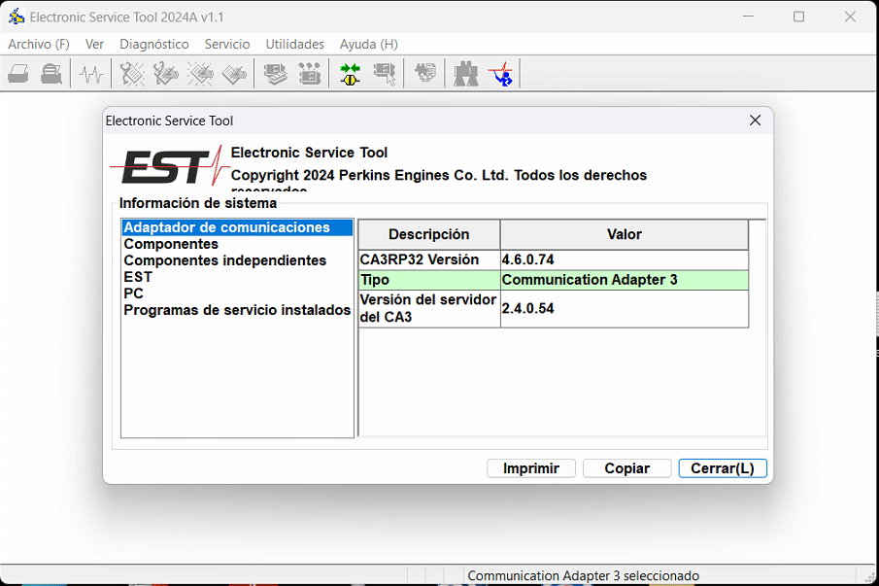Viewport: 879px width, 586px height.
Task: Open the Utilidades menu
Action: pyautogui.click(x=294, y=44)
